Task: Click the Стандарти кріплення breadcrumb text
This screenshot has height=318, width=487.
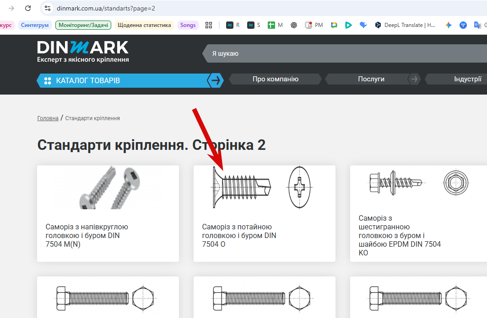Action: (92, 118)
